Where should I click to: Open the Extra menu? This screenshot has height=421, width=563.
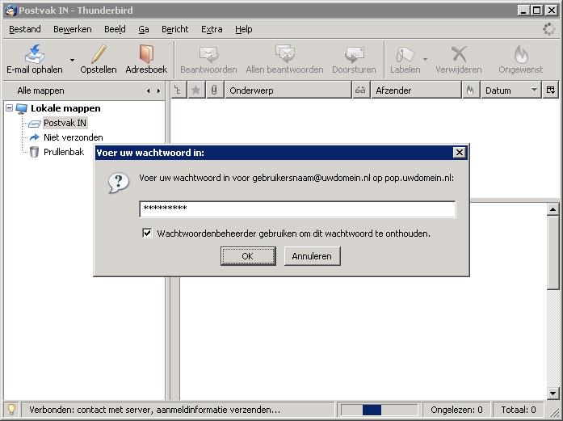pyautogui.click(x=212, y=29)
